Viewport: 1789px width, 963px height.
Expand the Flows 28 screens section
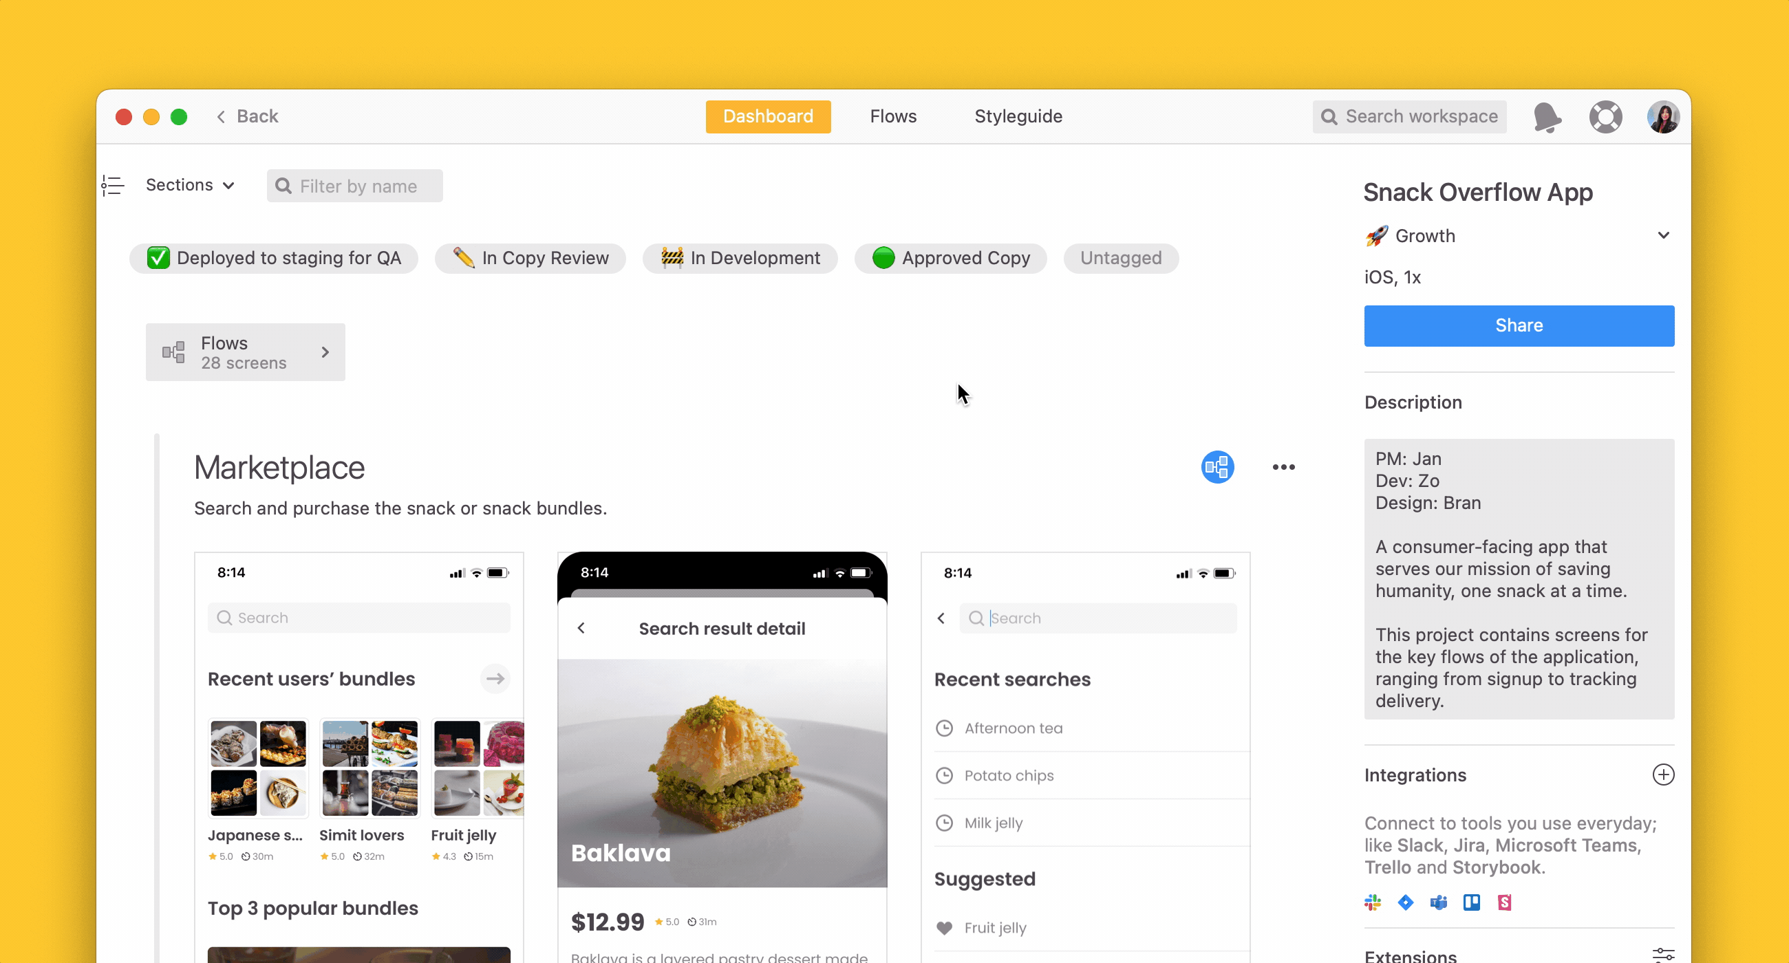(x=324, y=352)
